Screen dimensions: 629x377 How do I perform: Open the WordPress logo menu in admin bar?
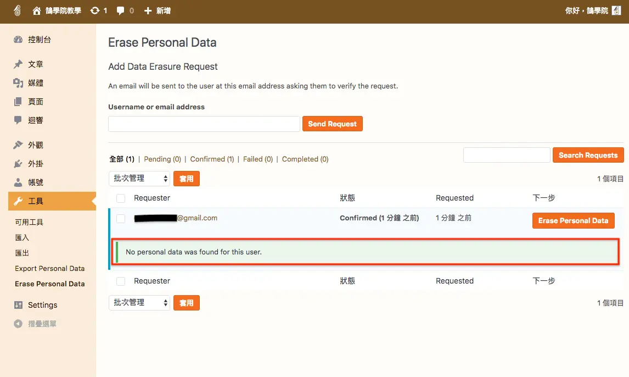17,10
